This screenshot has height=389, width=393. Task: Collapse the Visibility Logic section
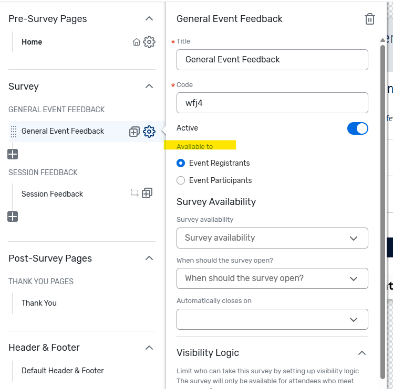(361, 353)
